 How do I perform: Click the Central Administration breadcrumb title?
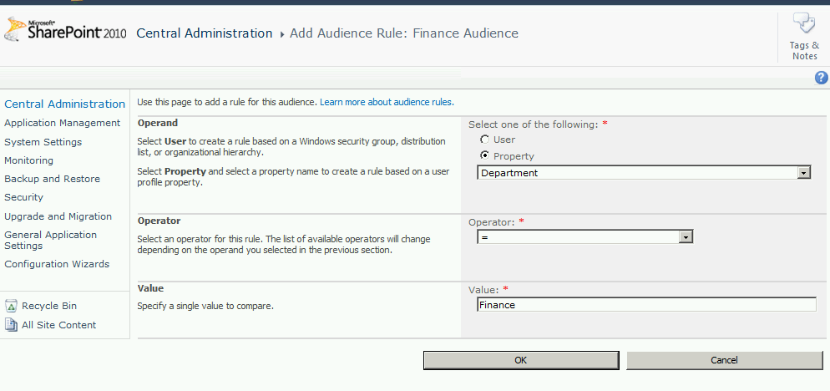(204, 33)
